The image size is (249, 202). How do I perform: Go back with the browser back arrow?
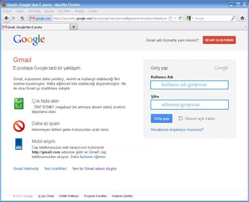click(6, 18)
